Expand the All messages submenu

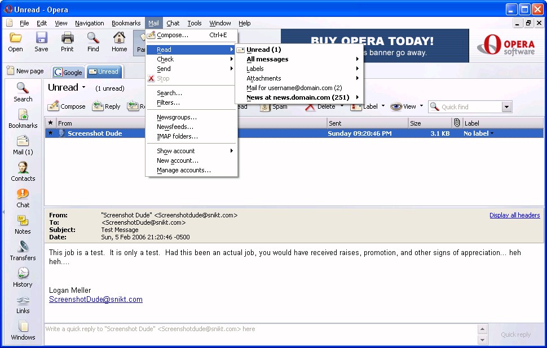coord(299,59)
